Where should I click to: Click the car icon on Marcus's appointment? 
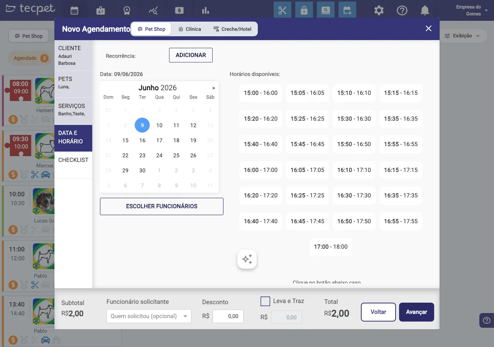(x=46, y=174)
